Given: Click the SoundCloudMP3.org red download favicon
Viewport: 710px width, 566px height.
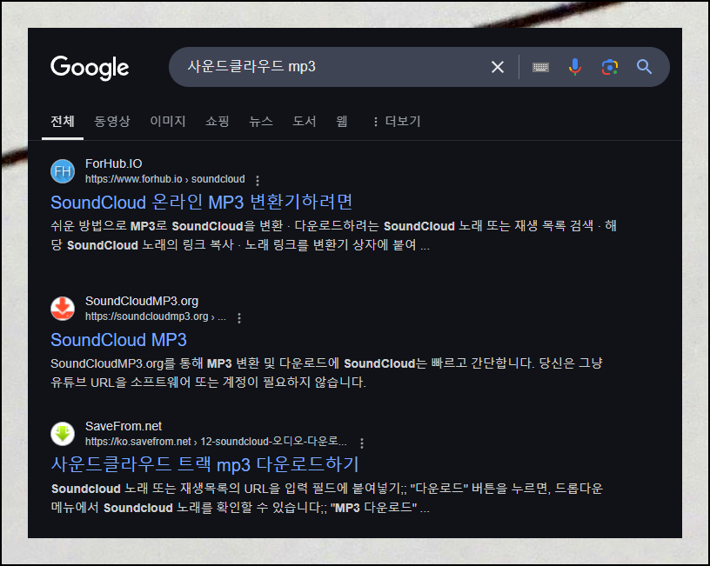Looking at the screenshot, I should [63, 309].
